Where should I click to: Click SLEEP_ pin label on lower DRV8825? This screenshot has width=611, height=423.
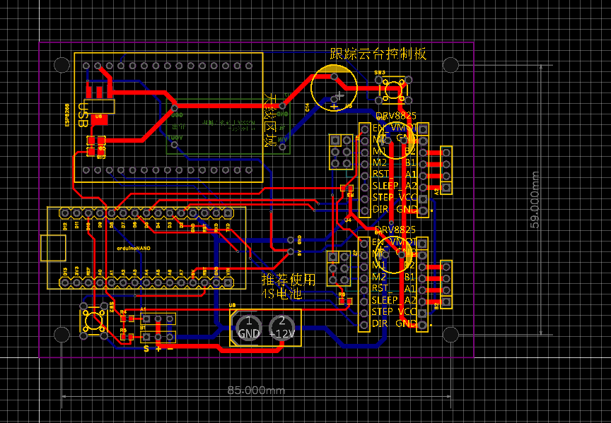[385, 300]
